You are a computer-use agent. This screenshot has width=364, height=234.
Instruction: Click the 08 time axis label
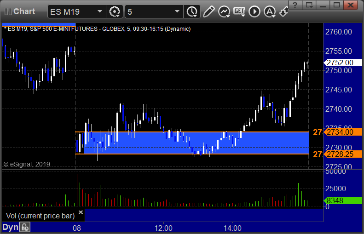[x=77, y=228]
